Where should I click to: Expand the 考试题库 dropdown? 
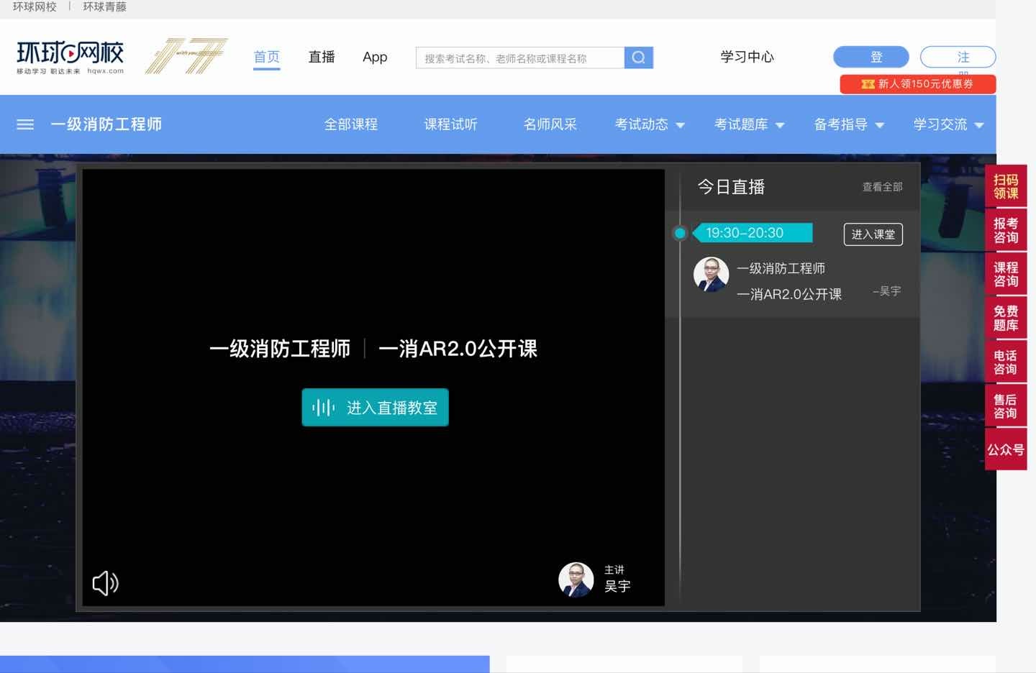(x=748, y=124)
